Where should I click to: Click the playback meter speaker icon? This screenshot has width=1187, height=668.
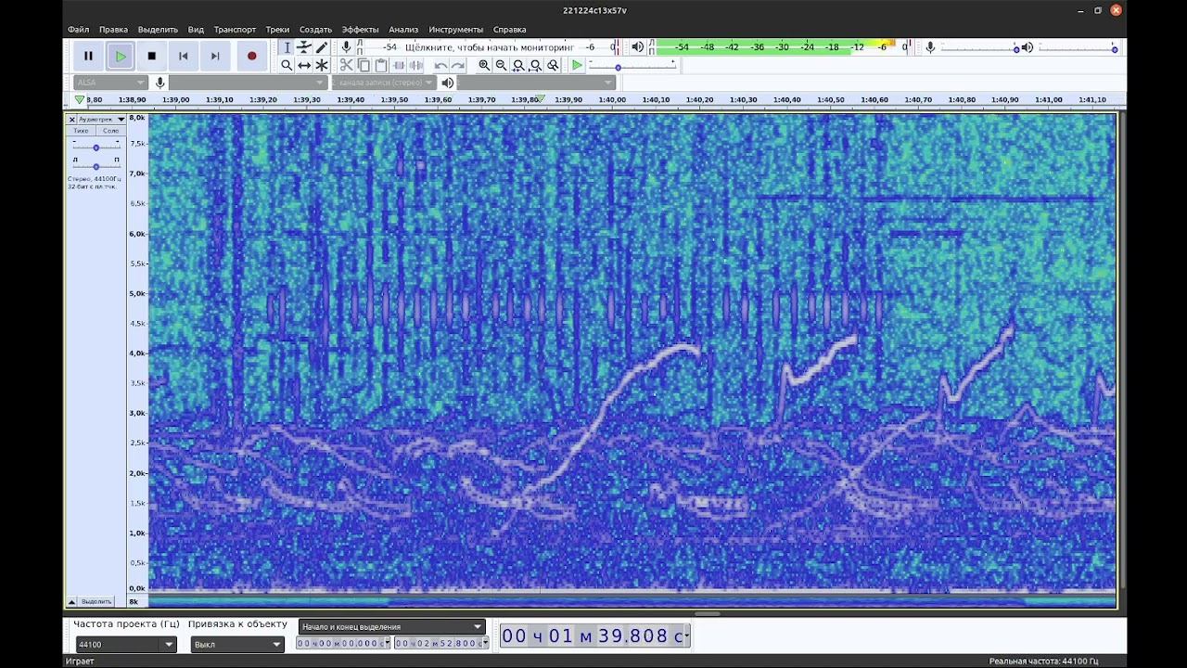pyautogui.click(x=637, y=47)
